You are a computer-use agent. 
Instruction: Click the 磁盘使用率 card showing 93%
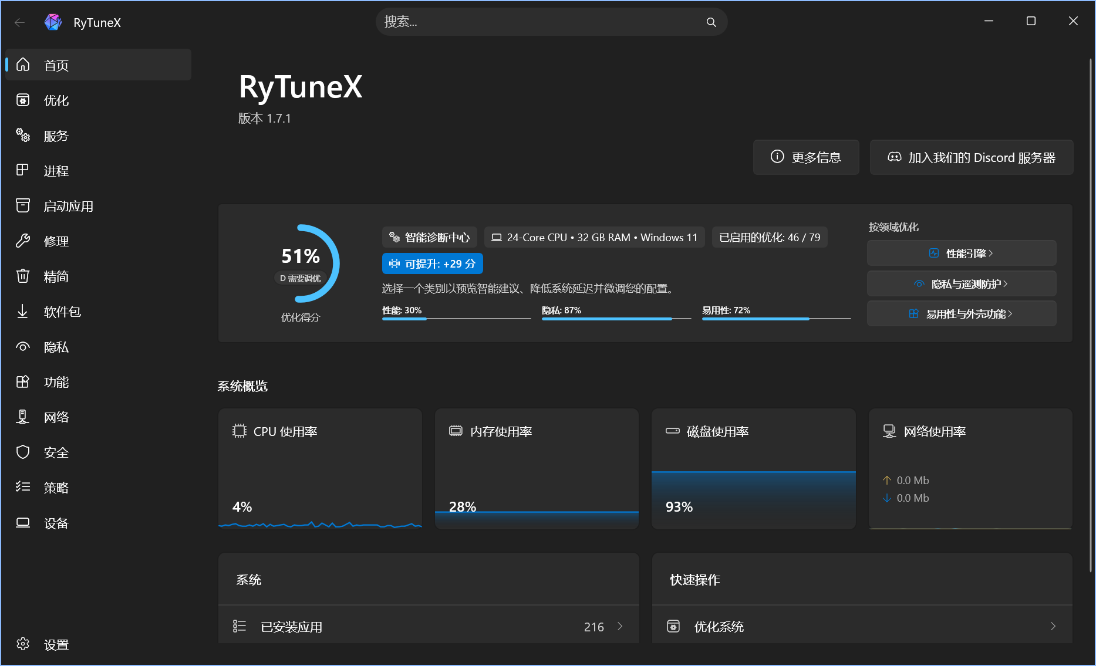click(x=754, y=468)
